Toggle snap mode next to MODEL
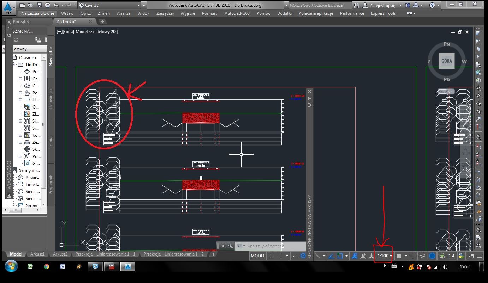This screenshot has width=488, height=283. pyautogui.click(x=279, y=256)
